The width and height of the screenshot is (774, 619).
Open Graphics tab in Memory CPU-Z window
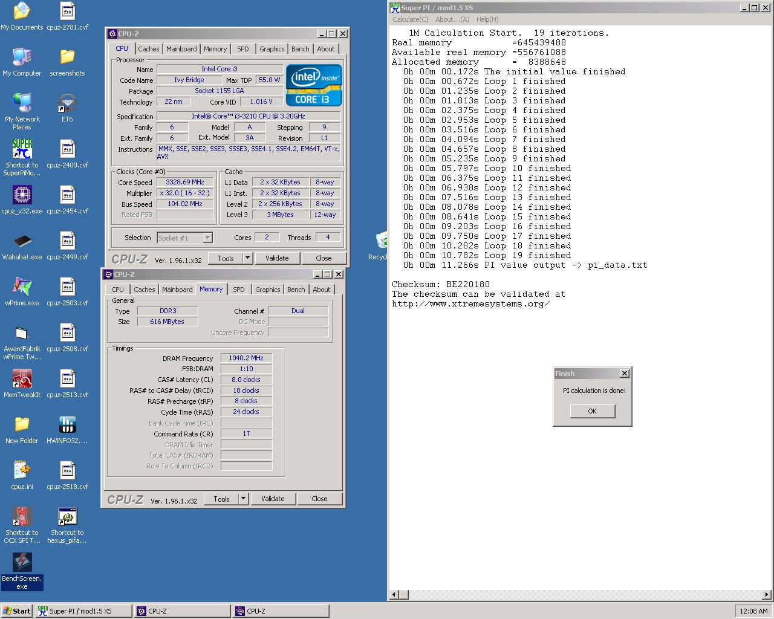point(267,290)
